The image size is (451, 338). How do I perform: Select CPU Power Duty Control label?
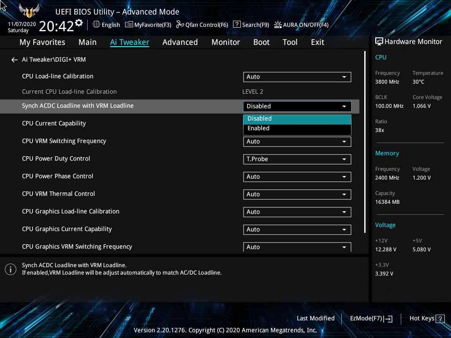pyautogui.click(x=56, y=158)
